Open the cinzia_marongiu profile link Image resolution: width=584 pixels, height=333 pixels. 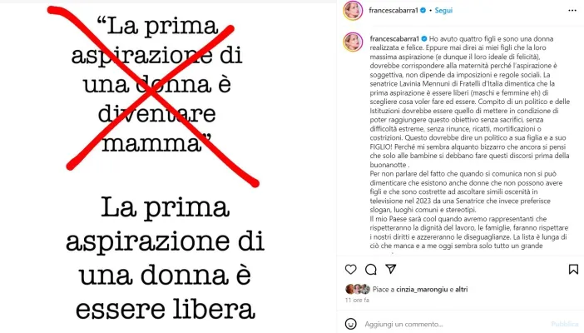tap(422, 290)
